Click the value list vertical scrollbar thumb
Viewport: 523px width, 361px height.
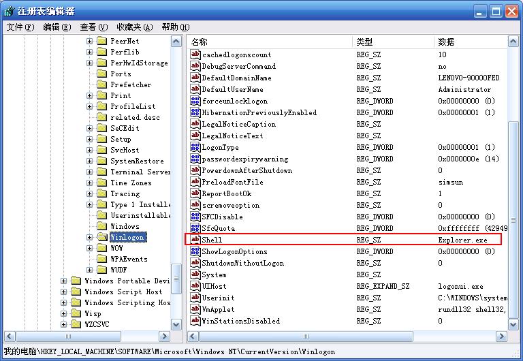[x=513, y=220]
